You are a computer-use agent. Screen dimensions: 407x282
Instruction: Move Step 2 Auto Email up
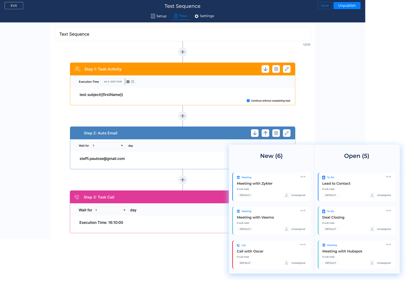click(265, 133)
